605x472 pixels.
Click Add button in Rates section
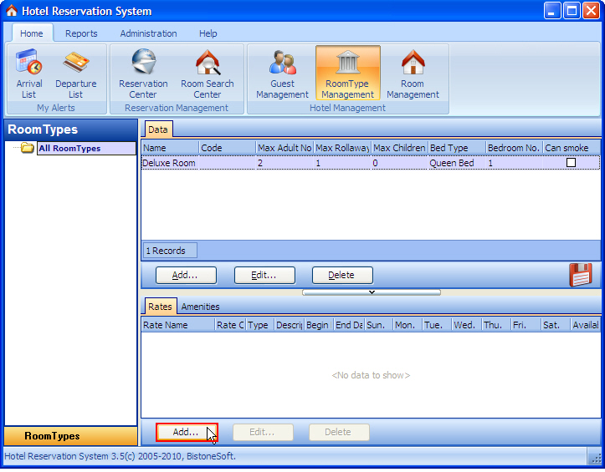(x=186, y=432)
